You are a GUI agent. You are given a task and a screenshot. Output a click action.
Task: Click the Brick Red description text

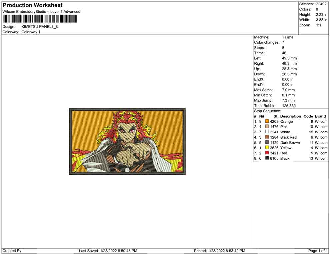288,137
